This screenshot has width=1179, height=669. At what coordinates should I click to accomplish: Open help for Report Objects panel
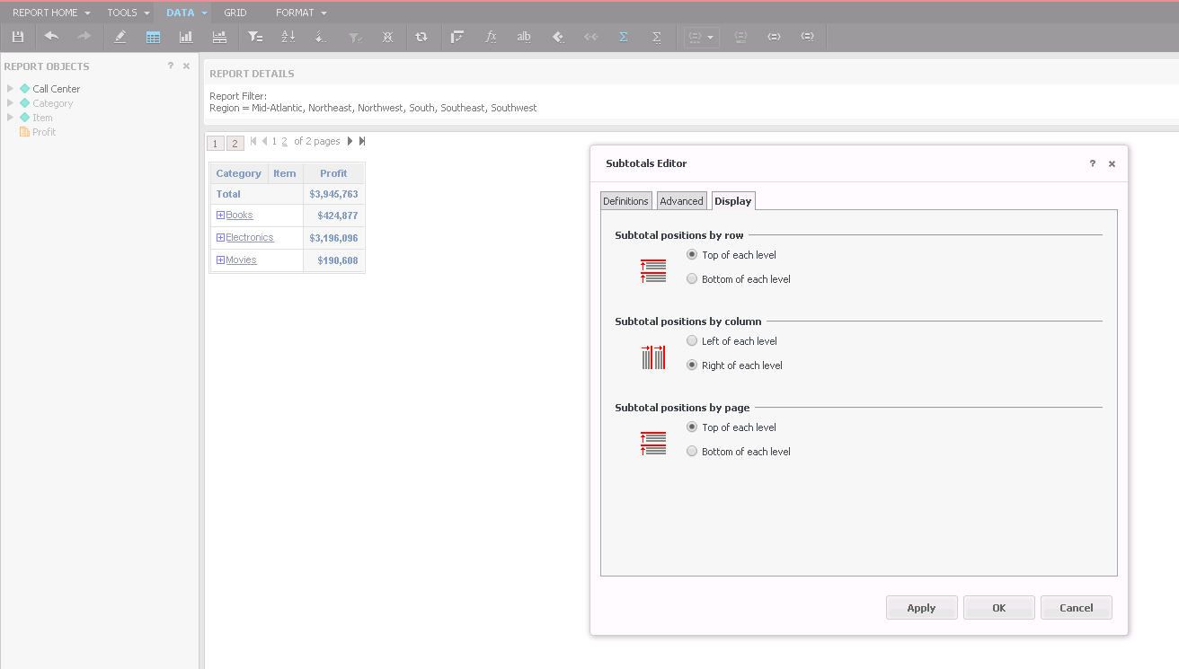171,66
